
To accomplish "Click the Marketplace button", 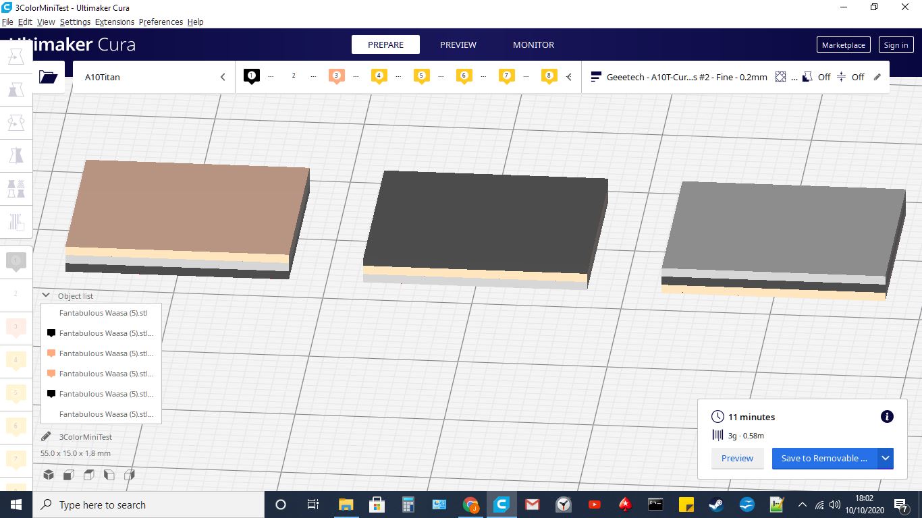I will point(843,45).
